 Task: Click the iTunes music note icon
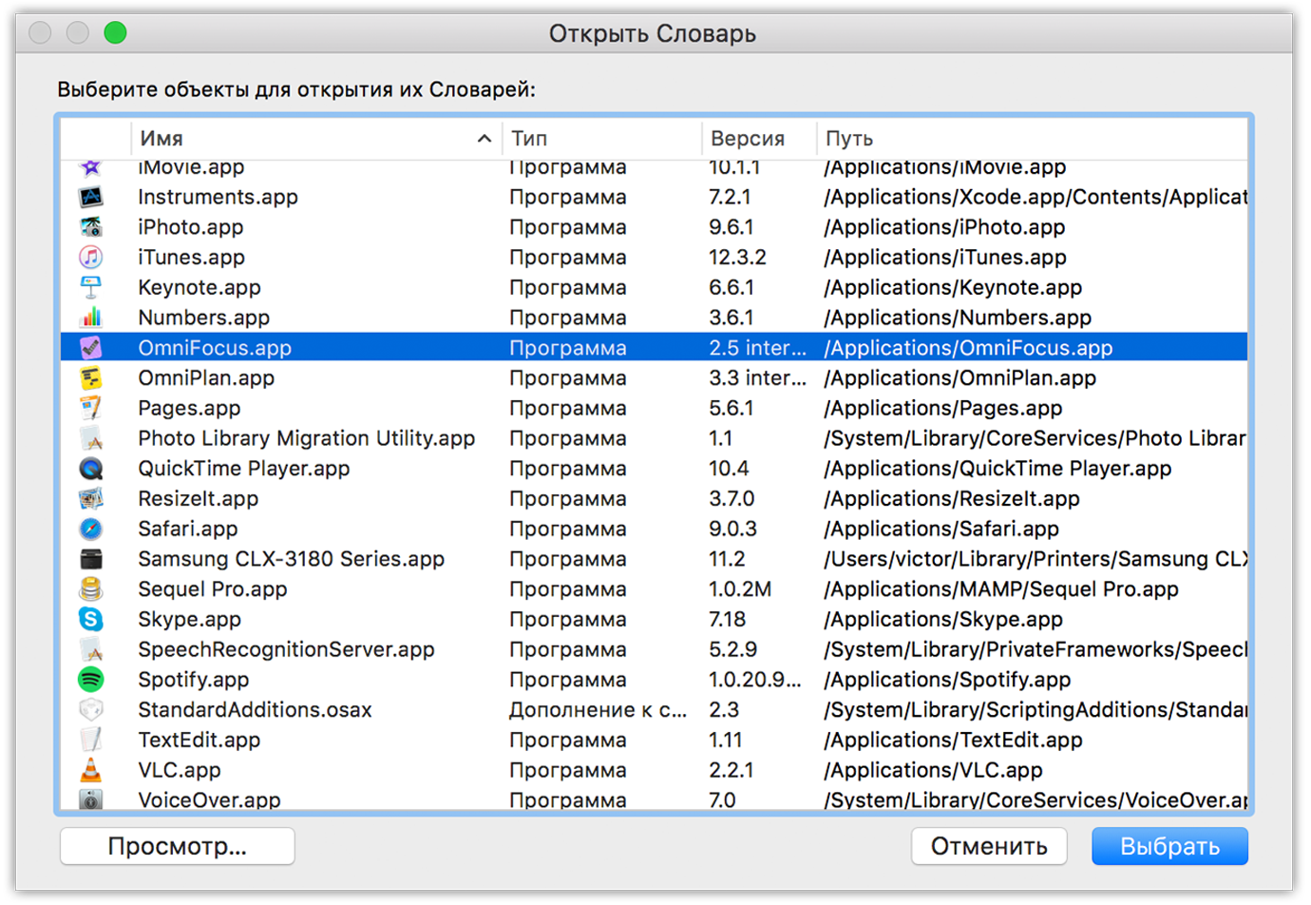coord(91,257)
